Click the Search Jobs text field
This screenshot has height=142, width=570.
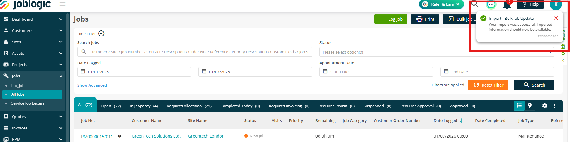[195, 52]
